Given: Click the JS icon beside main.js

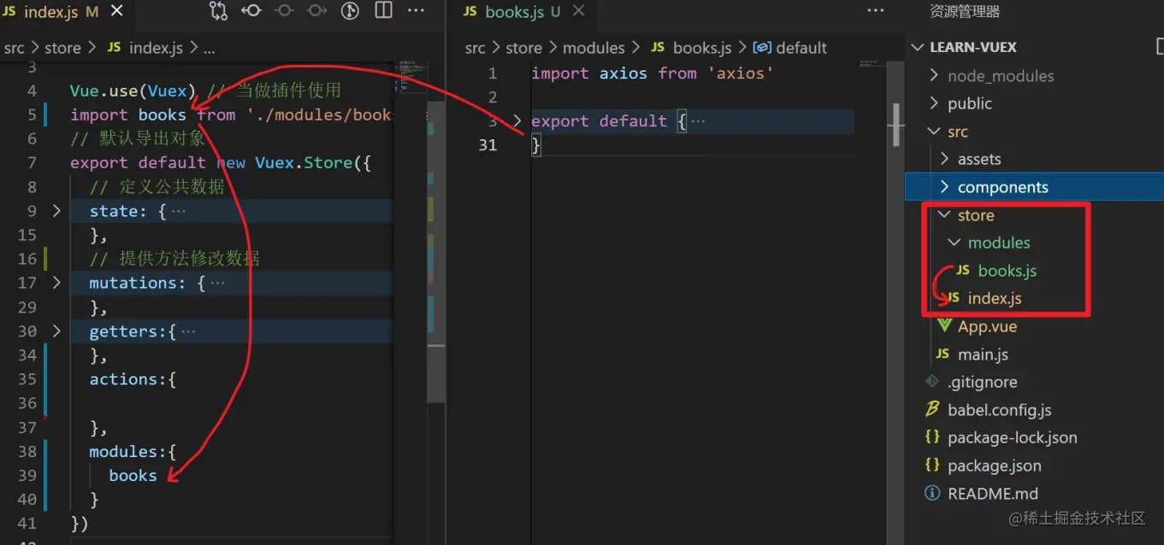Looking at the screenshot, I should pos(942,354).
